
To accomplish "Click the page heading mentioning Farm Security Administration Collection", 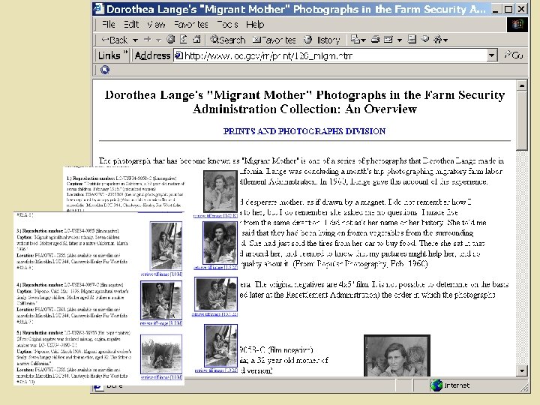I will point(304,102).
